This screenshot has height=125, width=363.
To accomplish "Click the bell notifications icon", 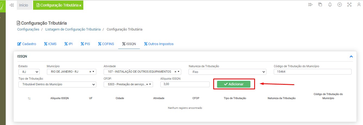I will (330, 5).
